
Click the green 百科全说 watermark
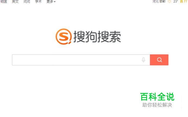click(157, 97)
